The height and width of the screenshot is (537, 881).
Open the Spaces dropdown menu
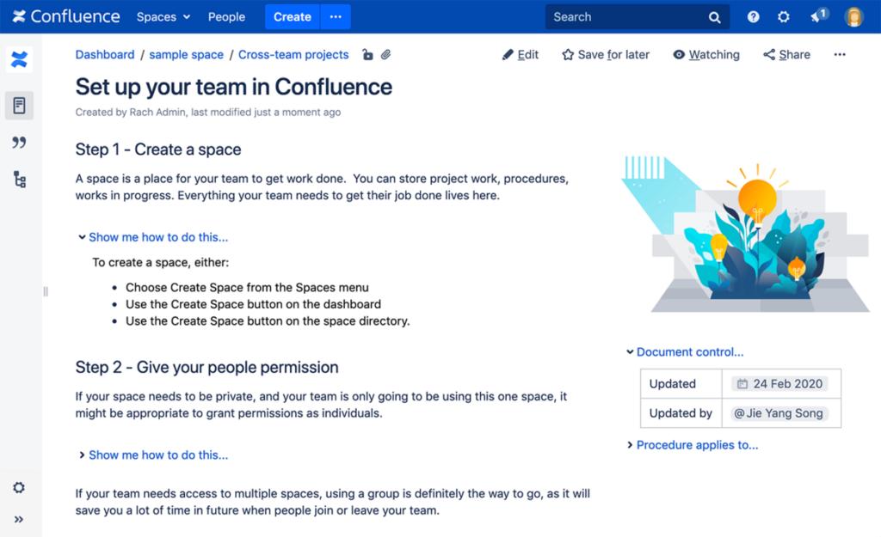[x=163, y=17]
